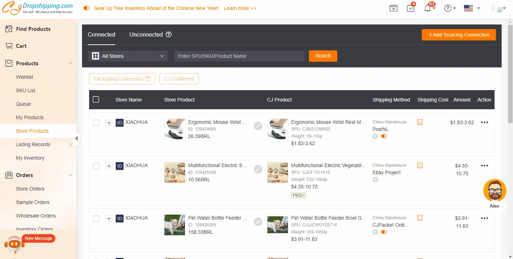Screen dimensions: 513x259
Task: Expand the Multifunctional Electric row plus button
Action: (x=109, y=166)
